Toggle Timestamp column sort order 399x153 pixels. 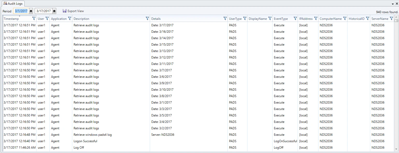[12, 18]
